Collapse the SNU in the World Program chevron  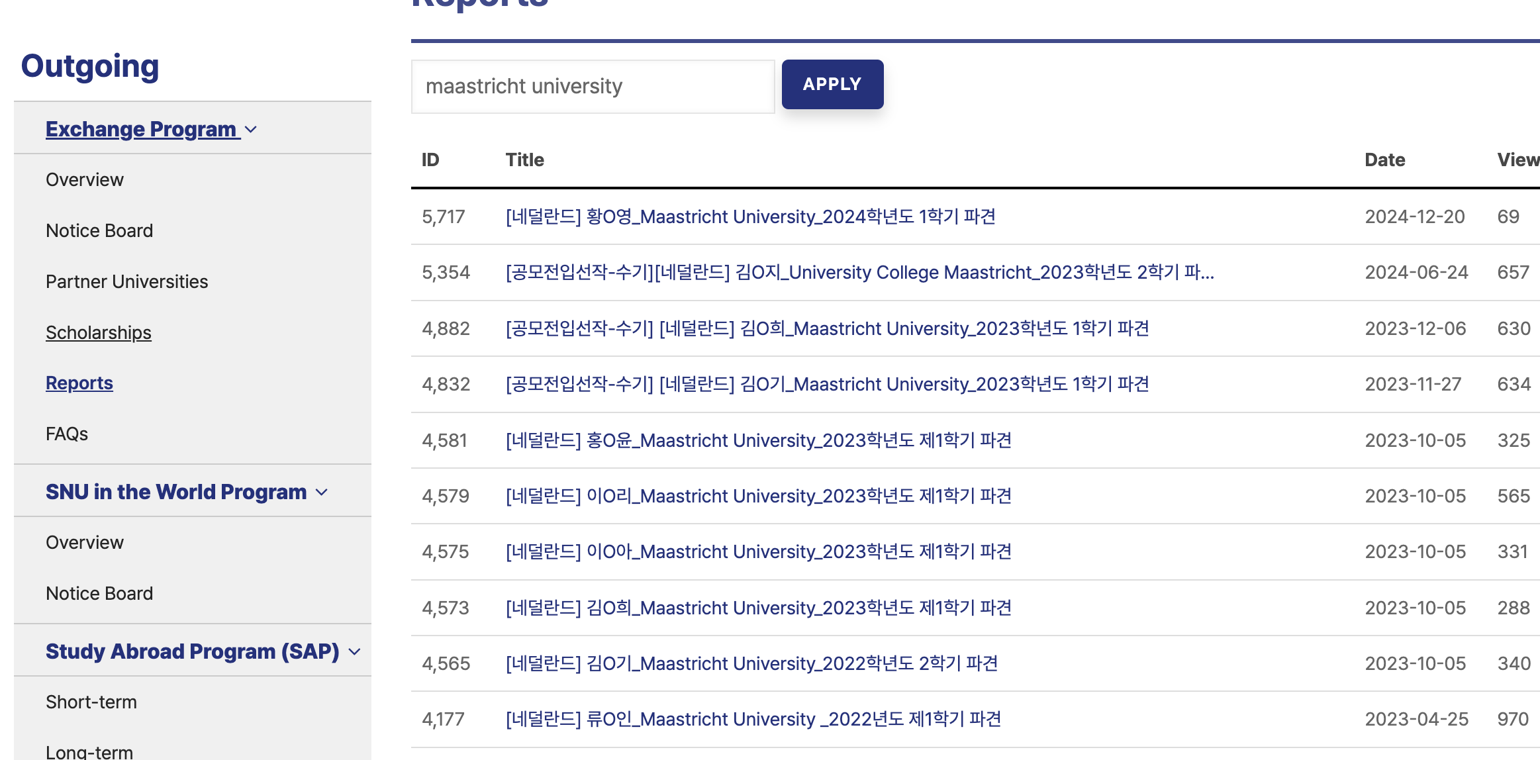[x=322, y=493]
